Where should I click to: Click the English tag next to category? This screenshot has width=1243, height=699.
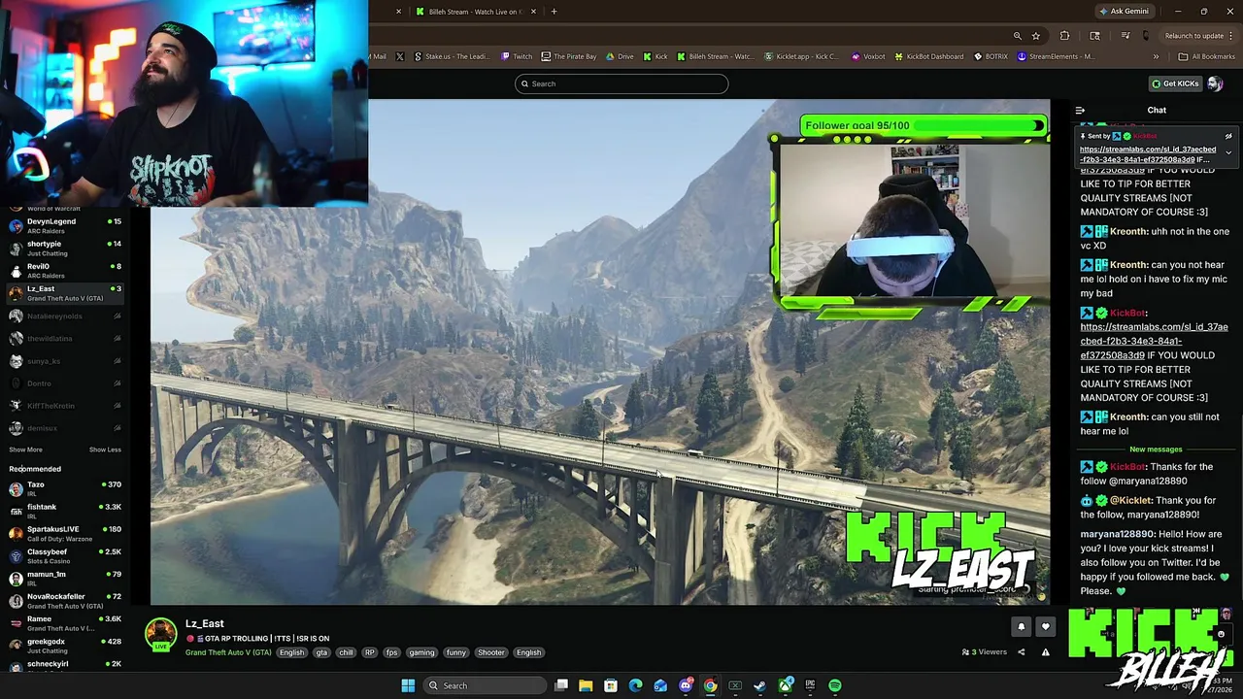[x=291, y=652]
